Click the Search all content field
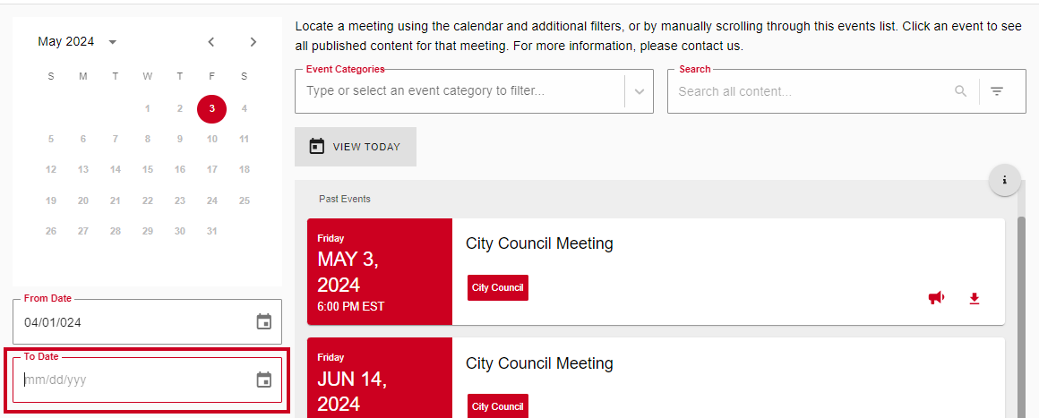The height and width of the screenshot is (418, 1039). 812,91
